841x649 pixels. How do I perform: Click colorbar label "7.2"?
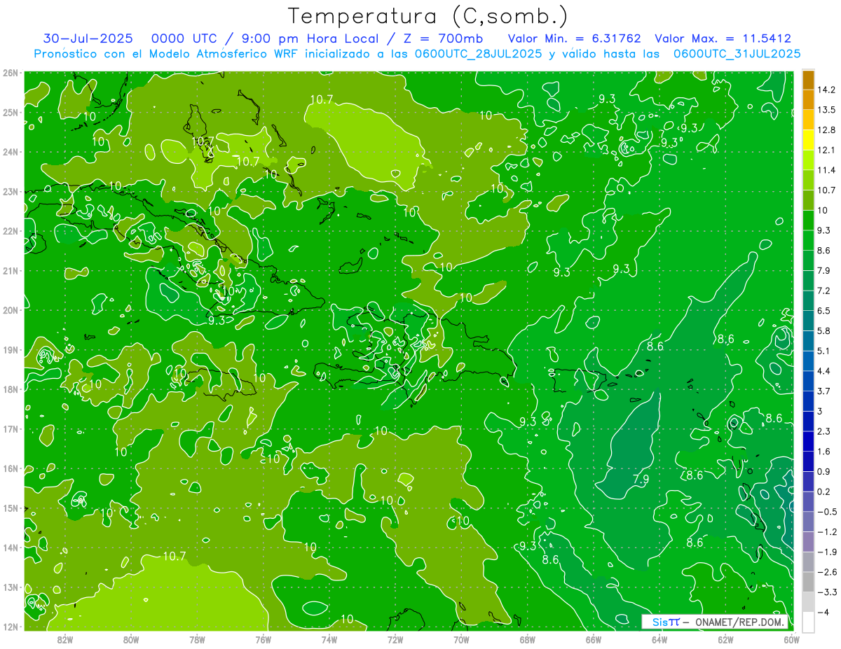pos(824,291)
